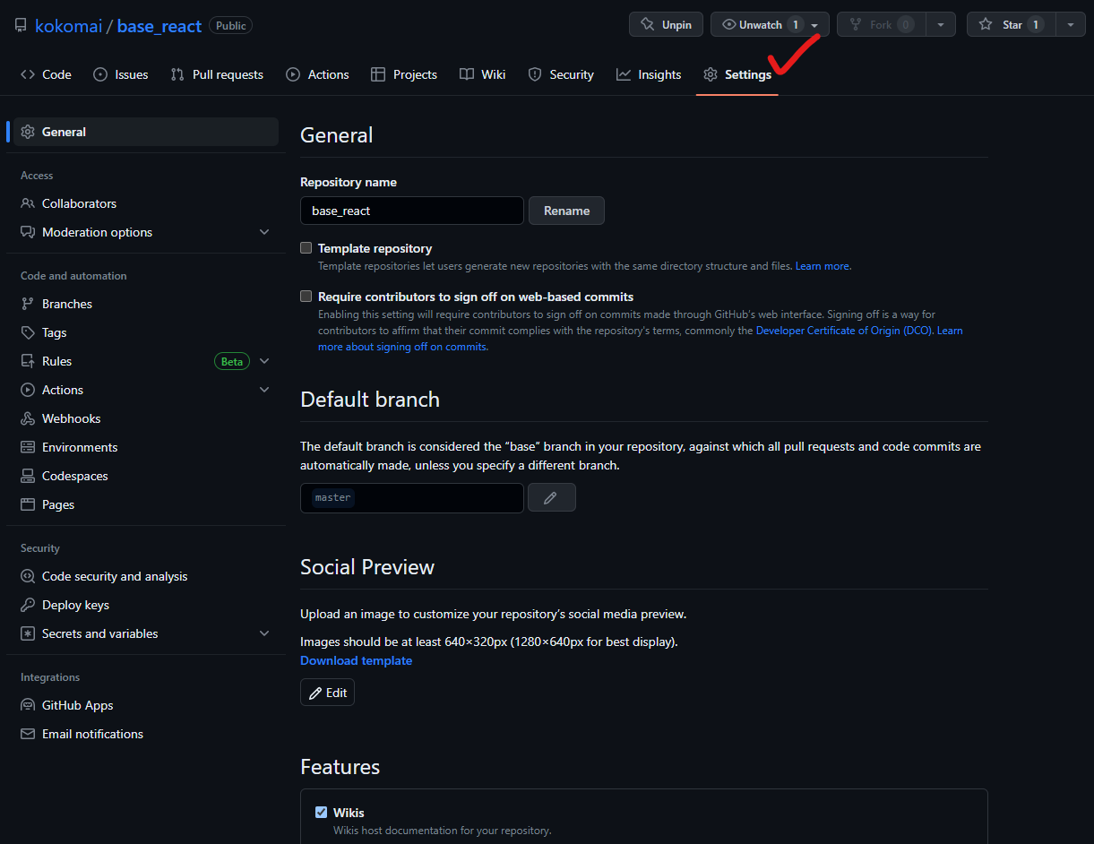Click the mail icon beside Email notifications
The height and width of the screenshot is (844, 1094).
(x=28, y=734)
